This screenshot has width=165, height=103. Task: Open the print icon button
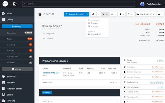(93, 14)
